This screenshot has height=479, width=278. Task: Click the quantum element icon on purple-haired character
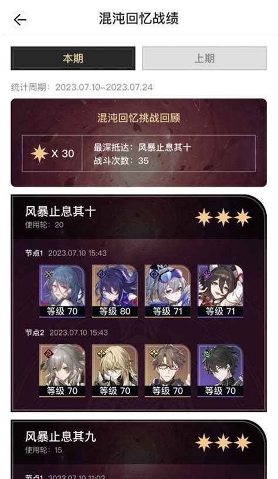point(101,274)
